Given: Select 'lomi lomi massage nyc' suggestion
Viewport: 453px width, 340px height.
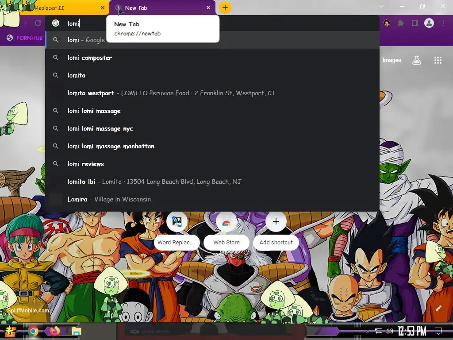Looking at the screenshot, I should coord(212,128).
